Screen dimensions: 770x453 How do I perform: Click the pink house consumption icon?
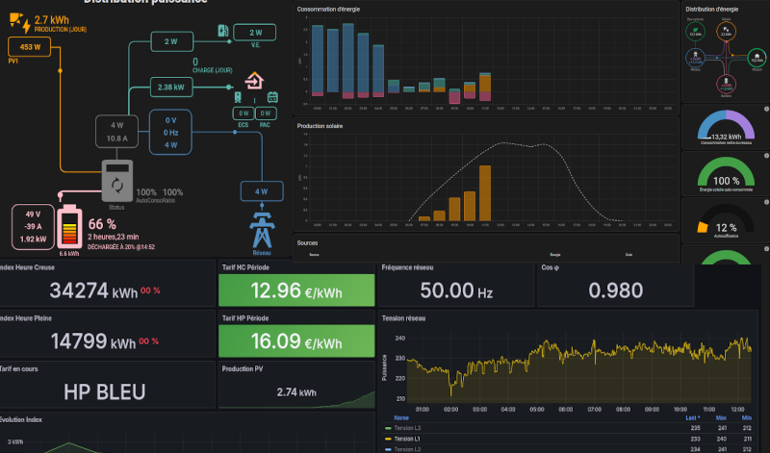click(x=254, y=79)
